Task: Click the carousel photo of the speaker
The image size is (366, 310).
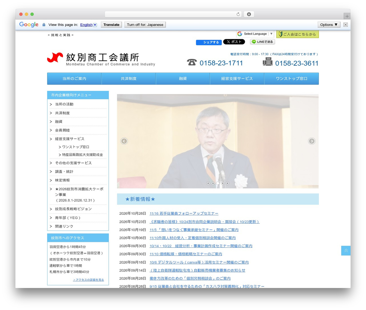Action: click(x=218, y=141)
